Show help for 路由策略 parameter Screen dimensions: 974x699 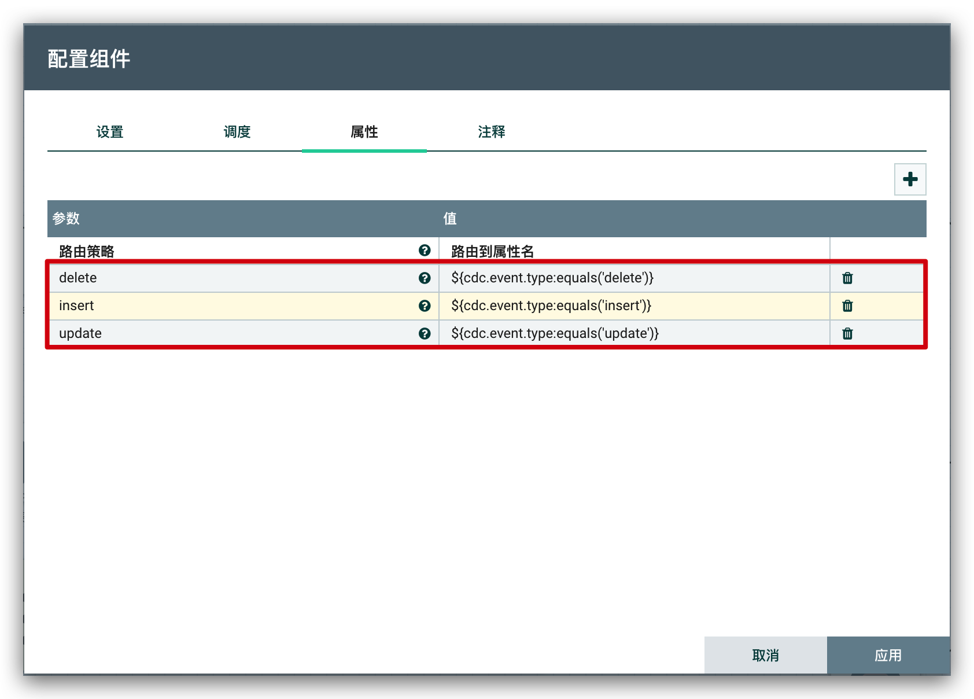425,251
